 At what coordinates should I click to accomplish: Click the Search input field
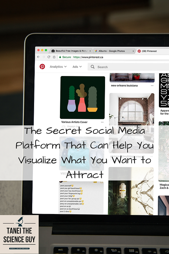tap(128, 67)
